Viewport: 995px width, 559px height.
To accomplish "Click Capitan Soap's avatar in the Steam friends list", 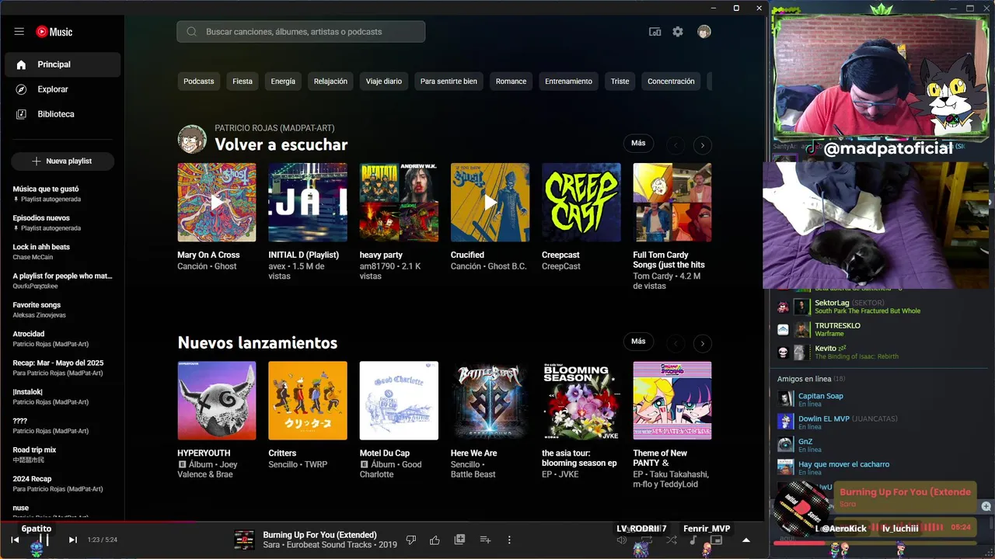I will (x=785, y=399).
